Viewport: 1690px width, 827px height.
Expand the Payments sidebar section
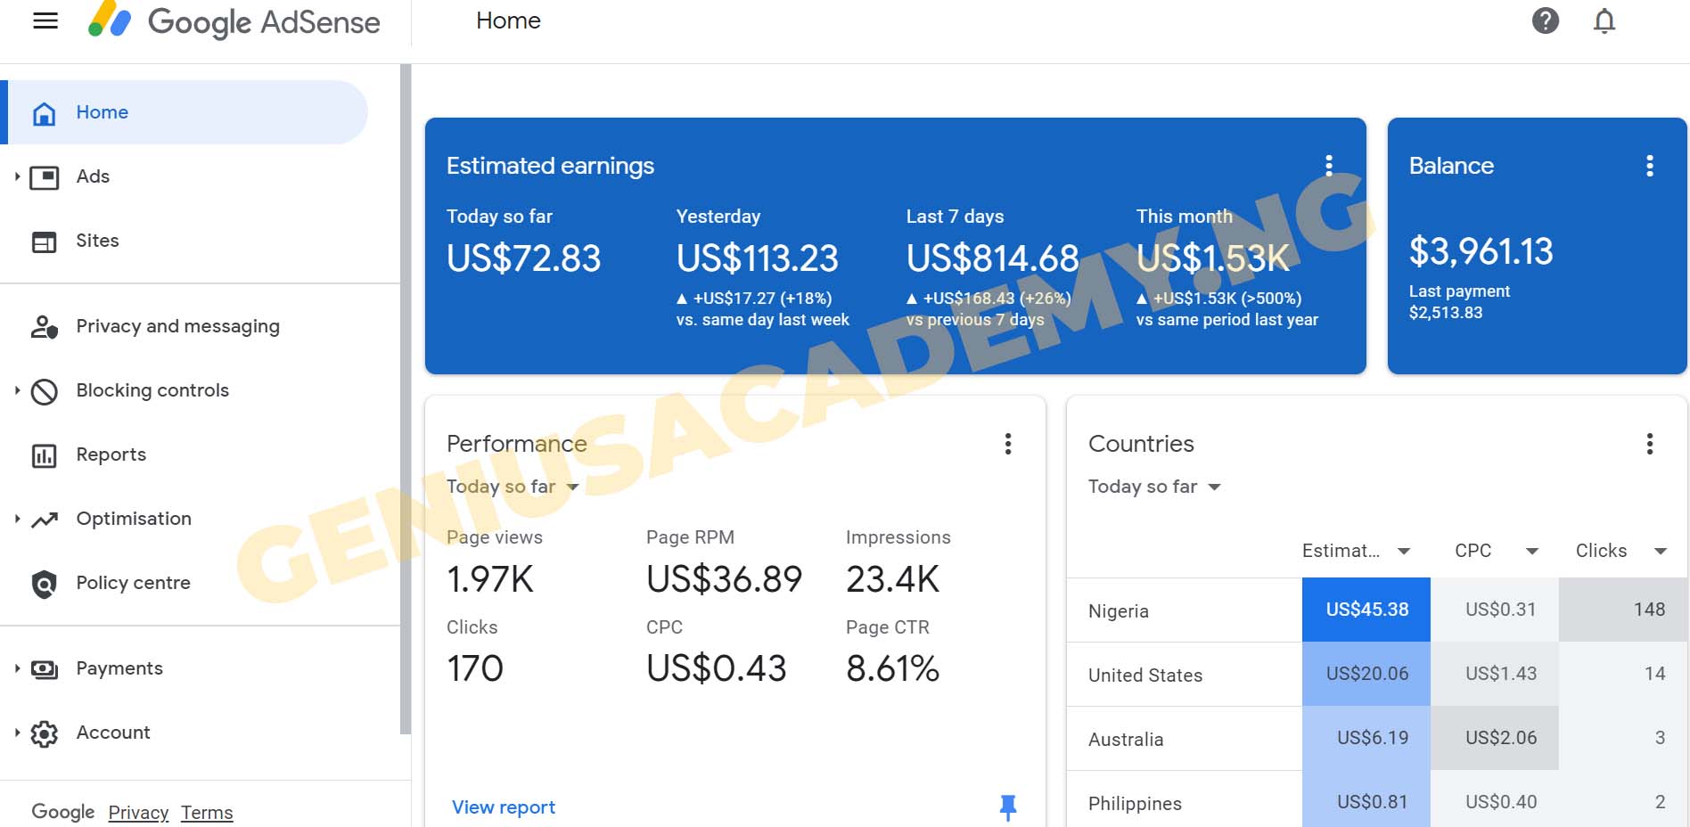coord(17,668)
